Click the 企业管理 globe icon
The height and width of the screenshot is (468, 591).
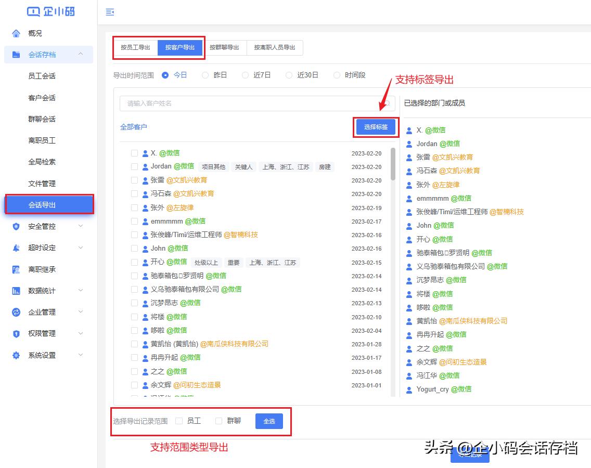(16, 312)
